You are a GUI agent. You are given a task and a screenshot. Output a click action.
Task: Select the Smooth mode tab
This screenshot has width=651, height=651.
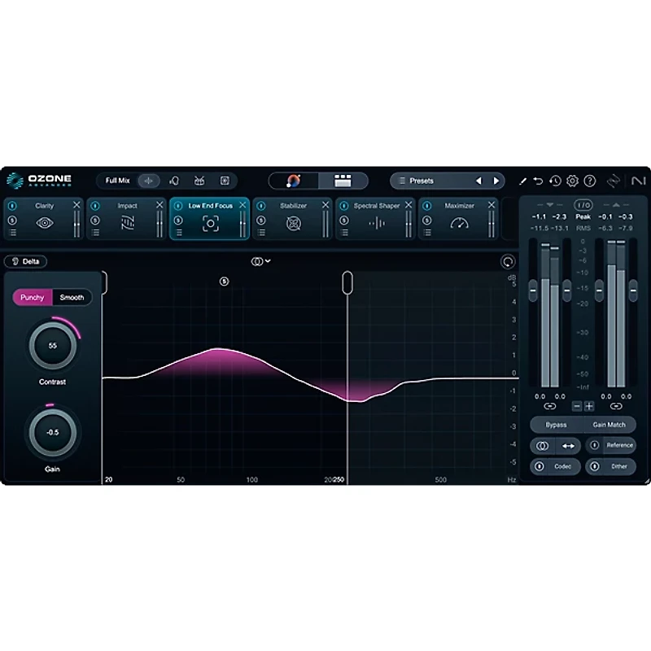72,297
